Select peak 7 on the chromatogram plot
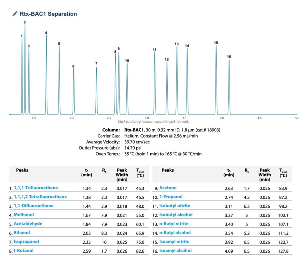The image size is (306, 267). [x=96, y=89]
